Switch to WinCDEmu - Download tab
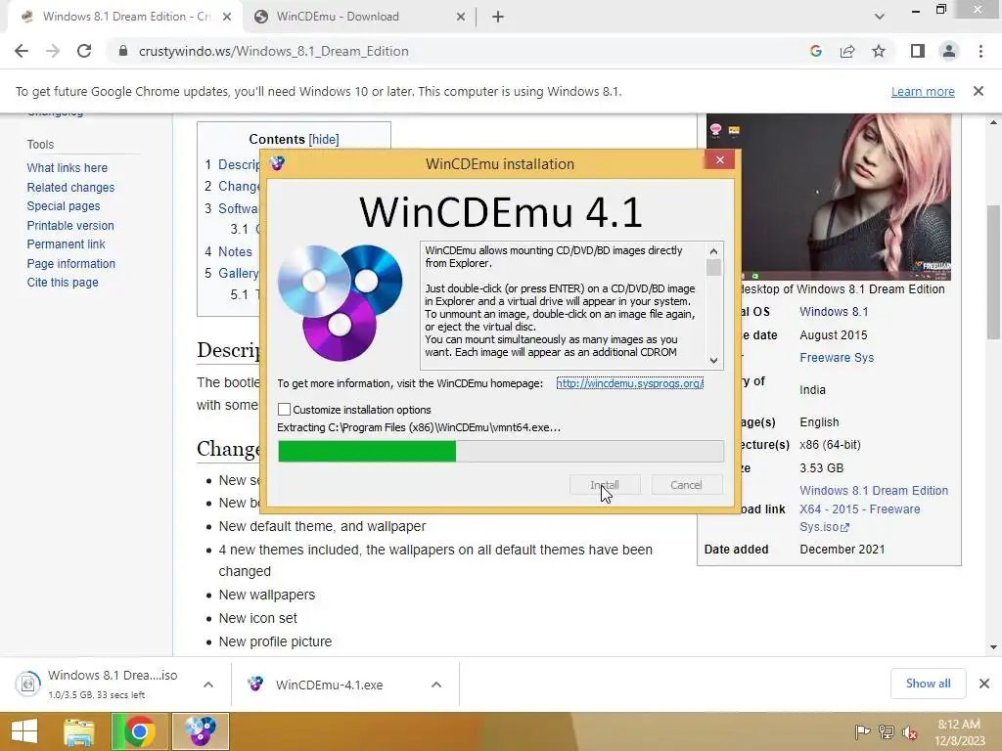The width and height of the screenshot is (1002, 751). pos(338,17)
